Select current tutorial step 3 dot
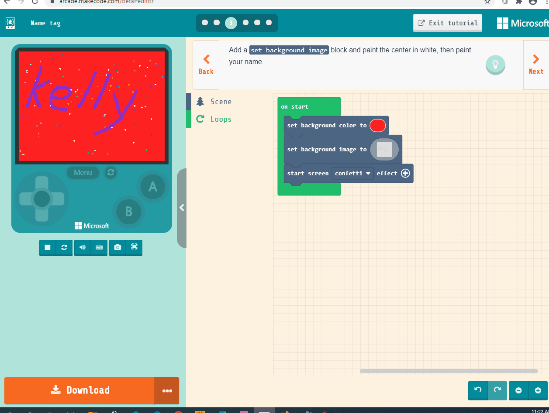The height and width of the screenshot is (413, 549). [231, 23]
